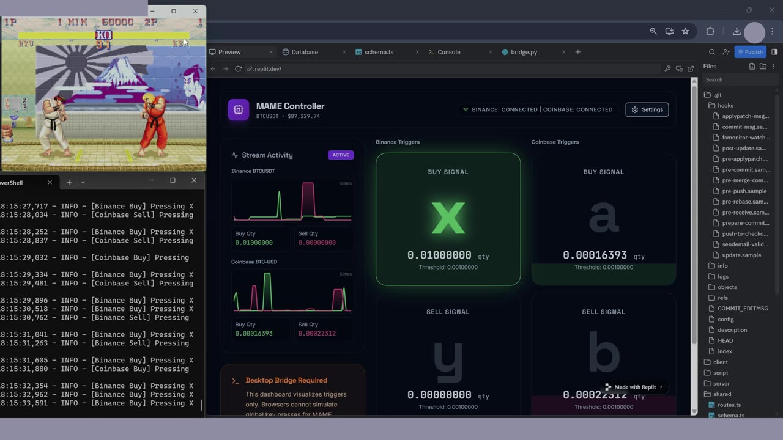Click the new folder icon in Files
Viewport: 783px width, 440px height.
[763, 66]
